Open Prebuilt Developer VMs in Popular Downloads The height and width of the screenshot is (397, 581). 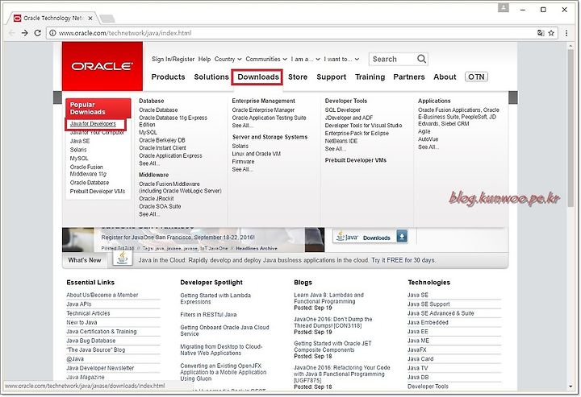point(98,191)
